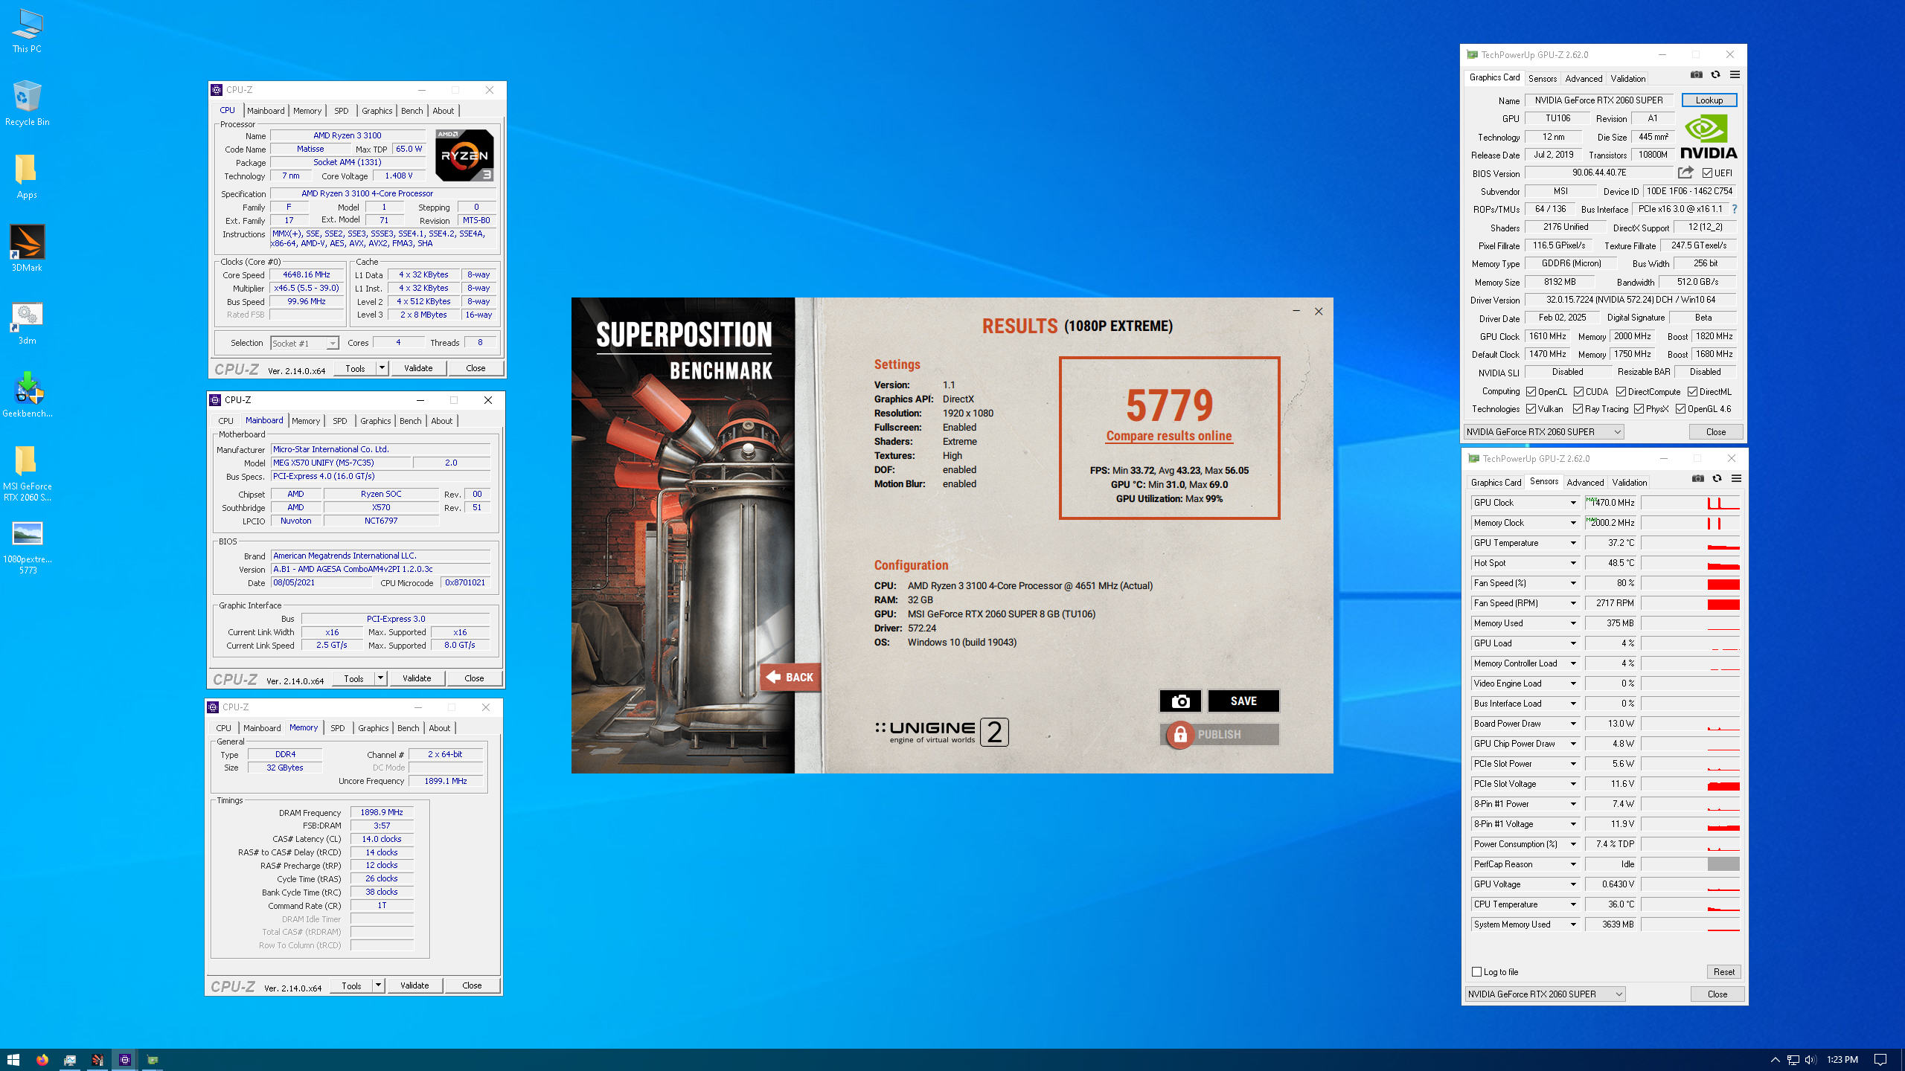
Task: Toggle the CUDA checkbox
Action: coord(1578,391)
